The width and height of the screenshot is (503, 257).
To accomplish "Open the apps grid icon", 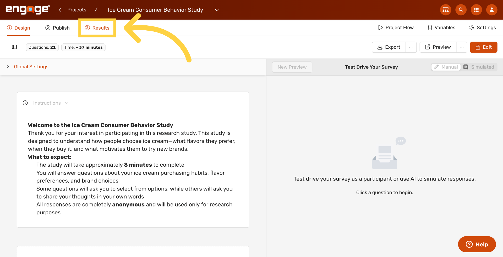I will pos(476,10).
